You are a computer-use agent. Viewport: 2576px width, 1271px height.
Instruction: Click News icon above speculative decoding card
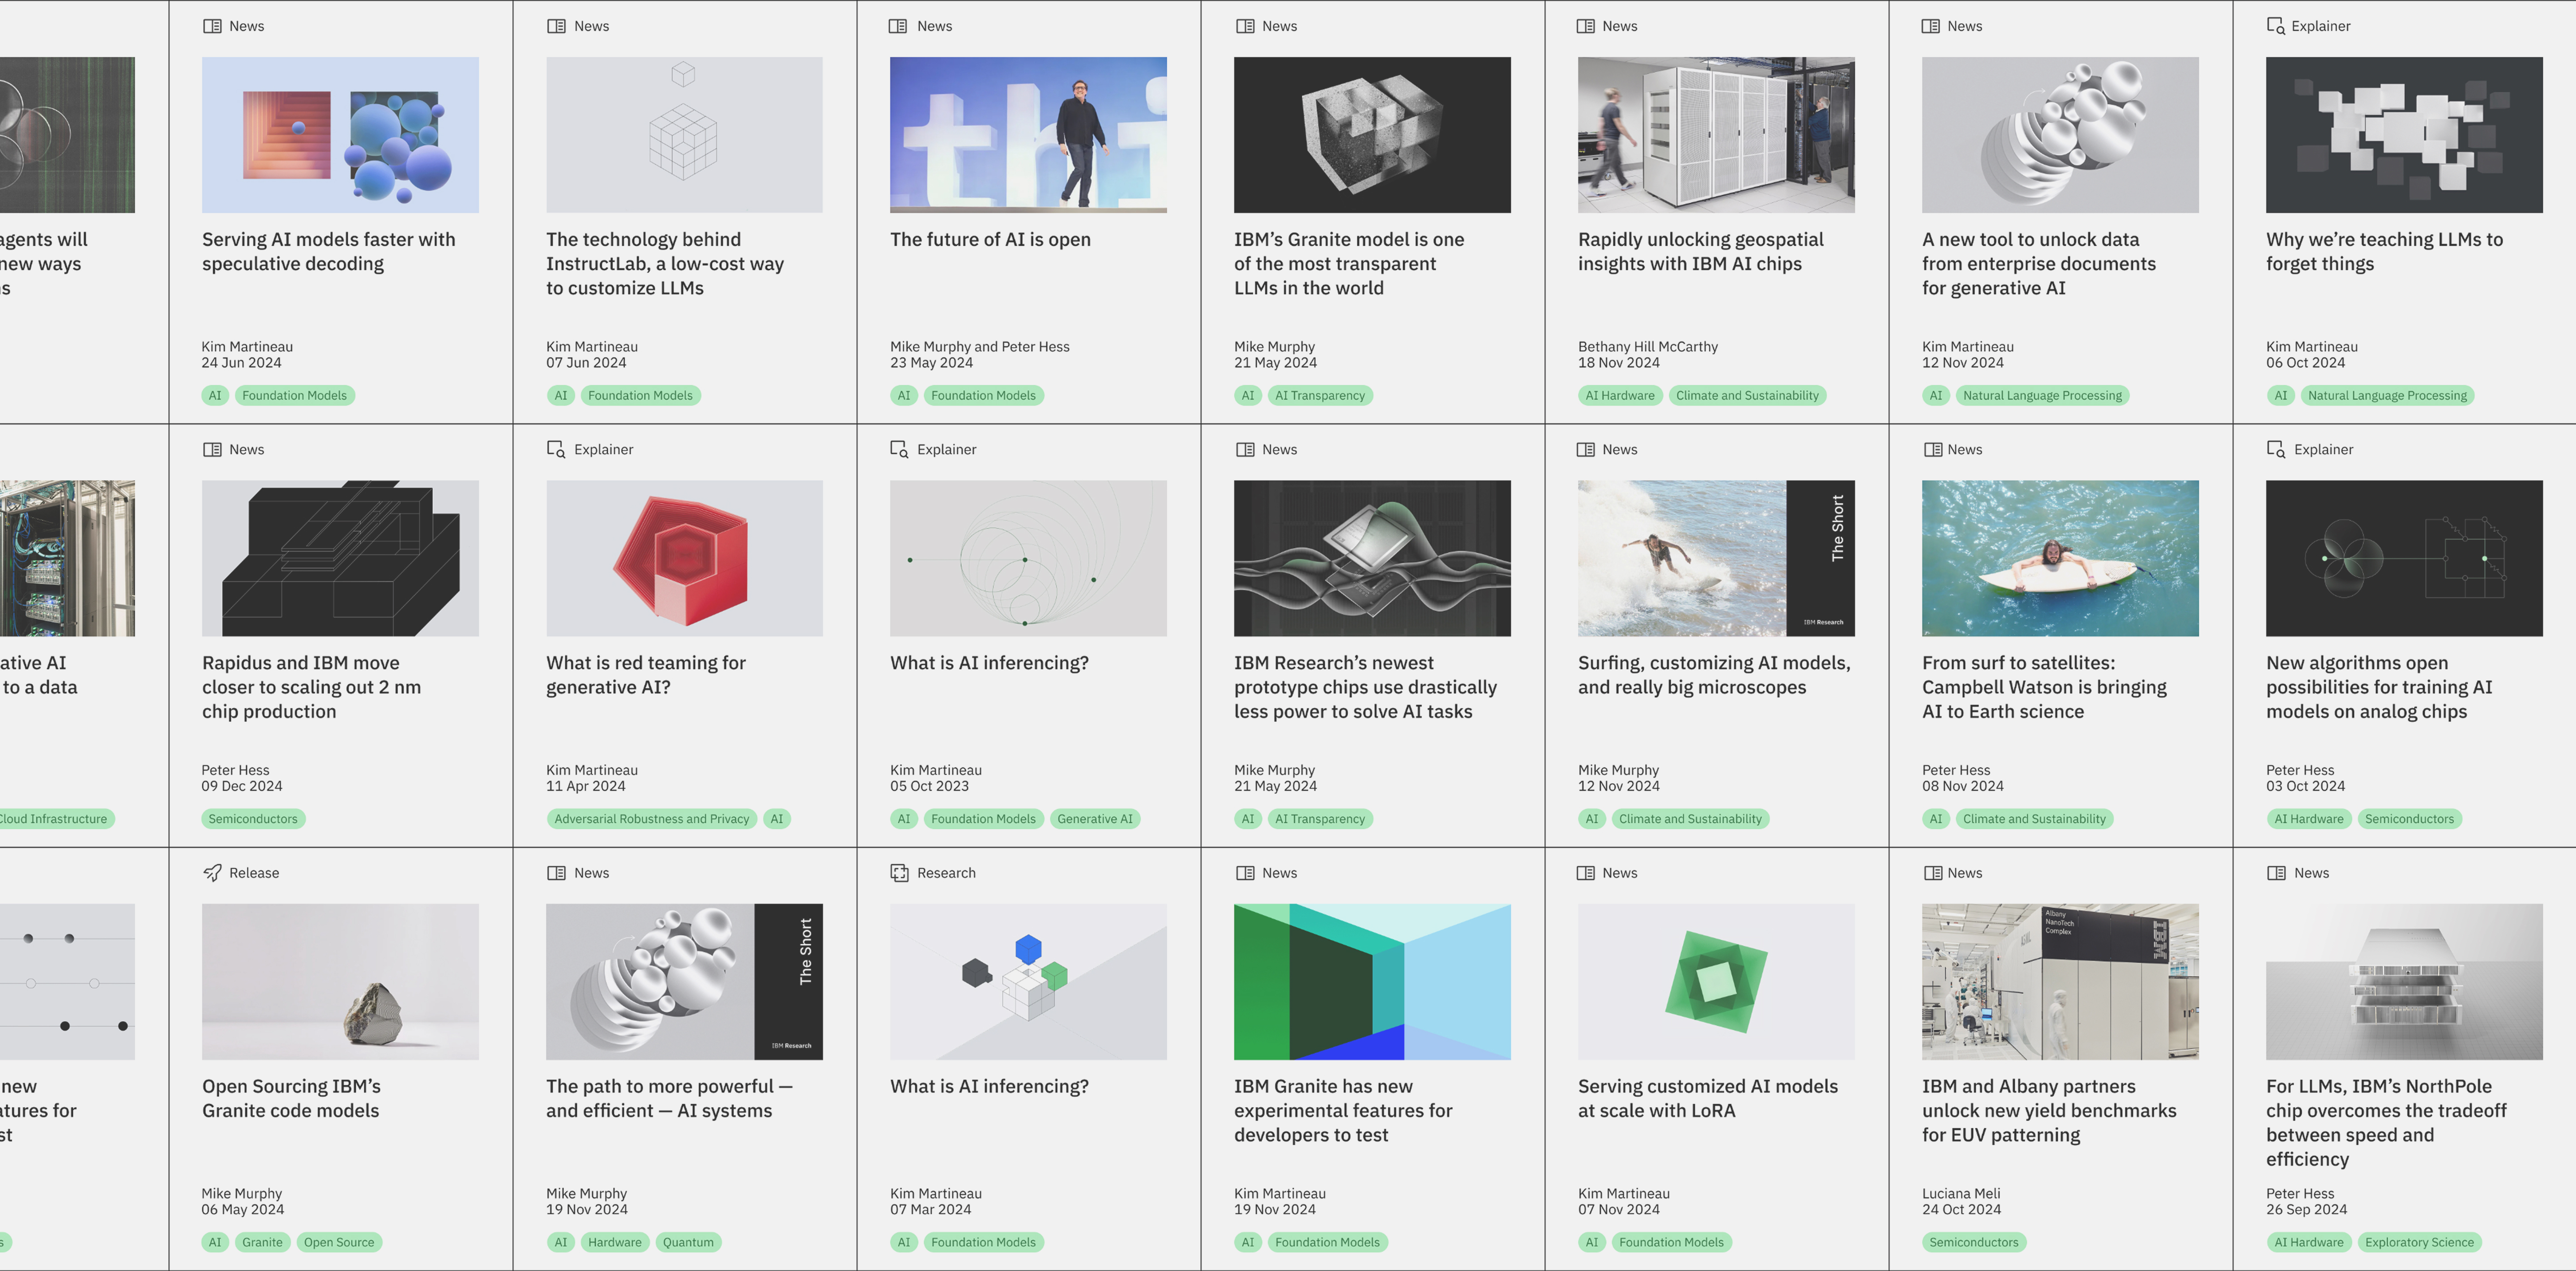click(x=212, y=26)
